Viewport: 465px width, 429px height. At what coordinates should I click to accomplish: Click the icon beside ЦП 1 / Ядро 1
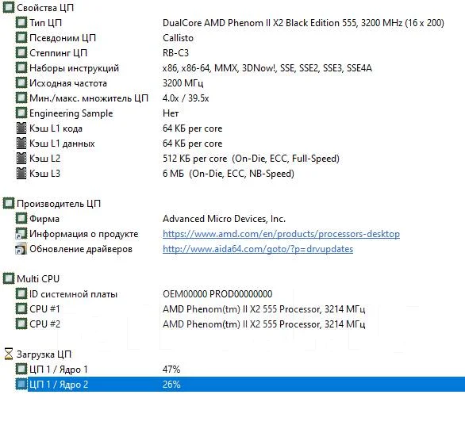[x=21, y=370]
